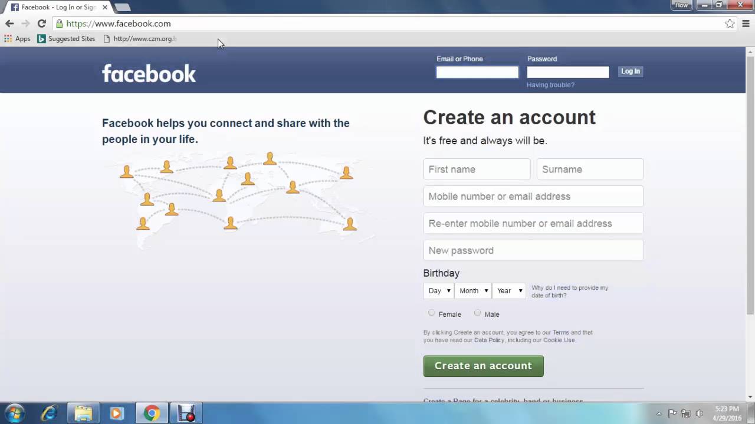The height and width of the screenshot is (424, 755).
Task: Click Re-enter mobile number or email field
Action: point(533,223)
